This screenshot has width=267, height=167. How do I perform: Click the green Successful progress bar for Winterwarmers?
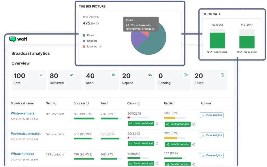click(x=84, y=119)
